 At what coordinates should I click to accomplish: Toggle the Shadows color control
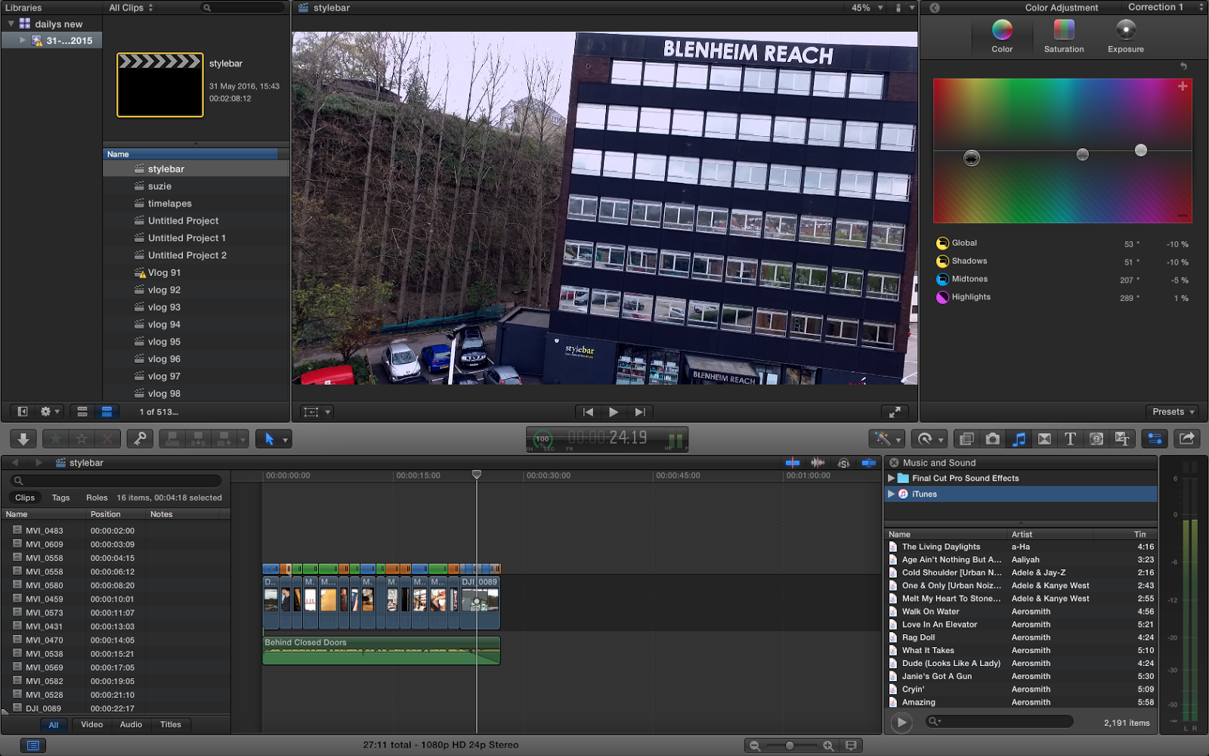click(942, 262)
